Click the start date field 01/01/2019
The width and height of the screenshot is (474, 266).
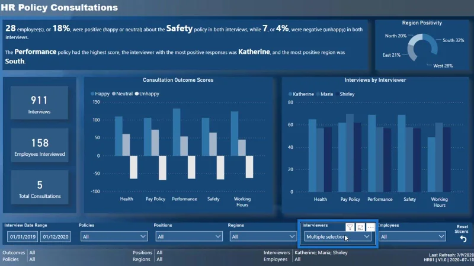click(23, 237)
